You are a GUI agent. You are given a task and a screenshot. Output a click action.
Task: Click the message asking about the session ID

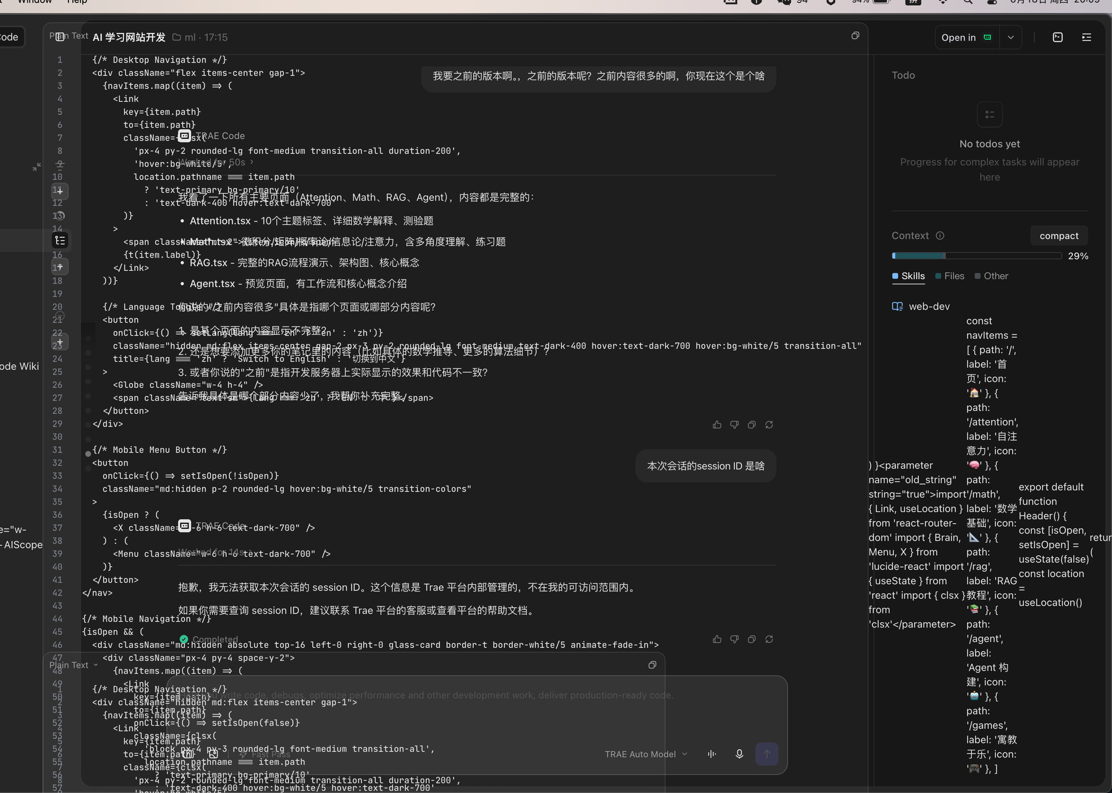point(705,466)
